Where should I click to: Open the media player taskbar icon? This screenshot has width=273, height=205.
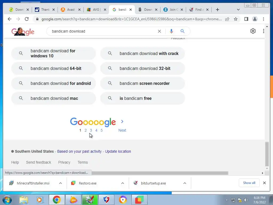tap(40, 200)
